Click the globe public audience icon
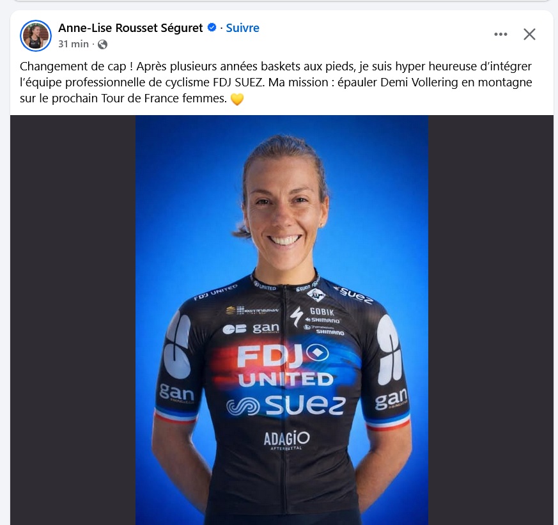The height and width of the screenshot is (525, 558). [102, 44]
